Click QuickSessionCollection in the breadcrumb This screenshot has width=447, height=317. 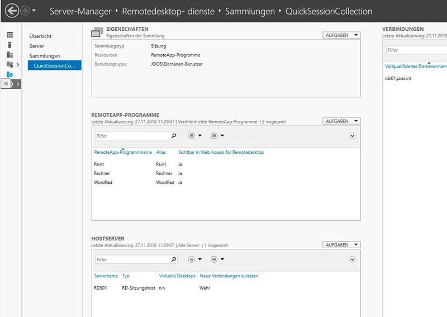pos(329,11)
